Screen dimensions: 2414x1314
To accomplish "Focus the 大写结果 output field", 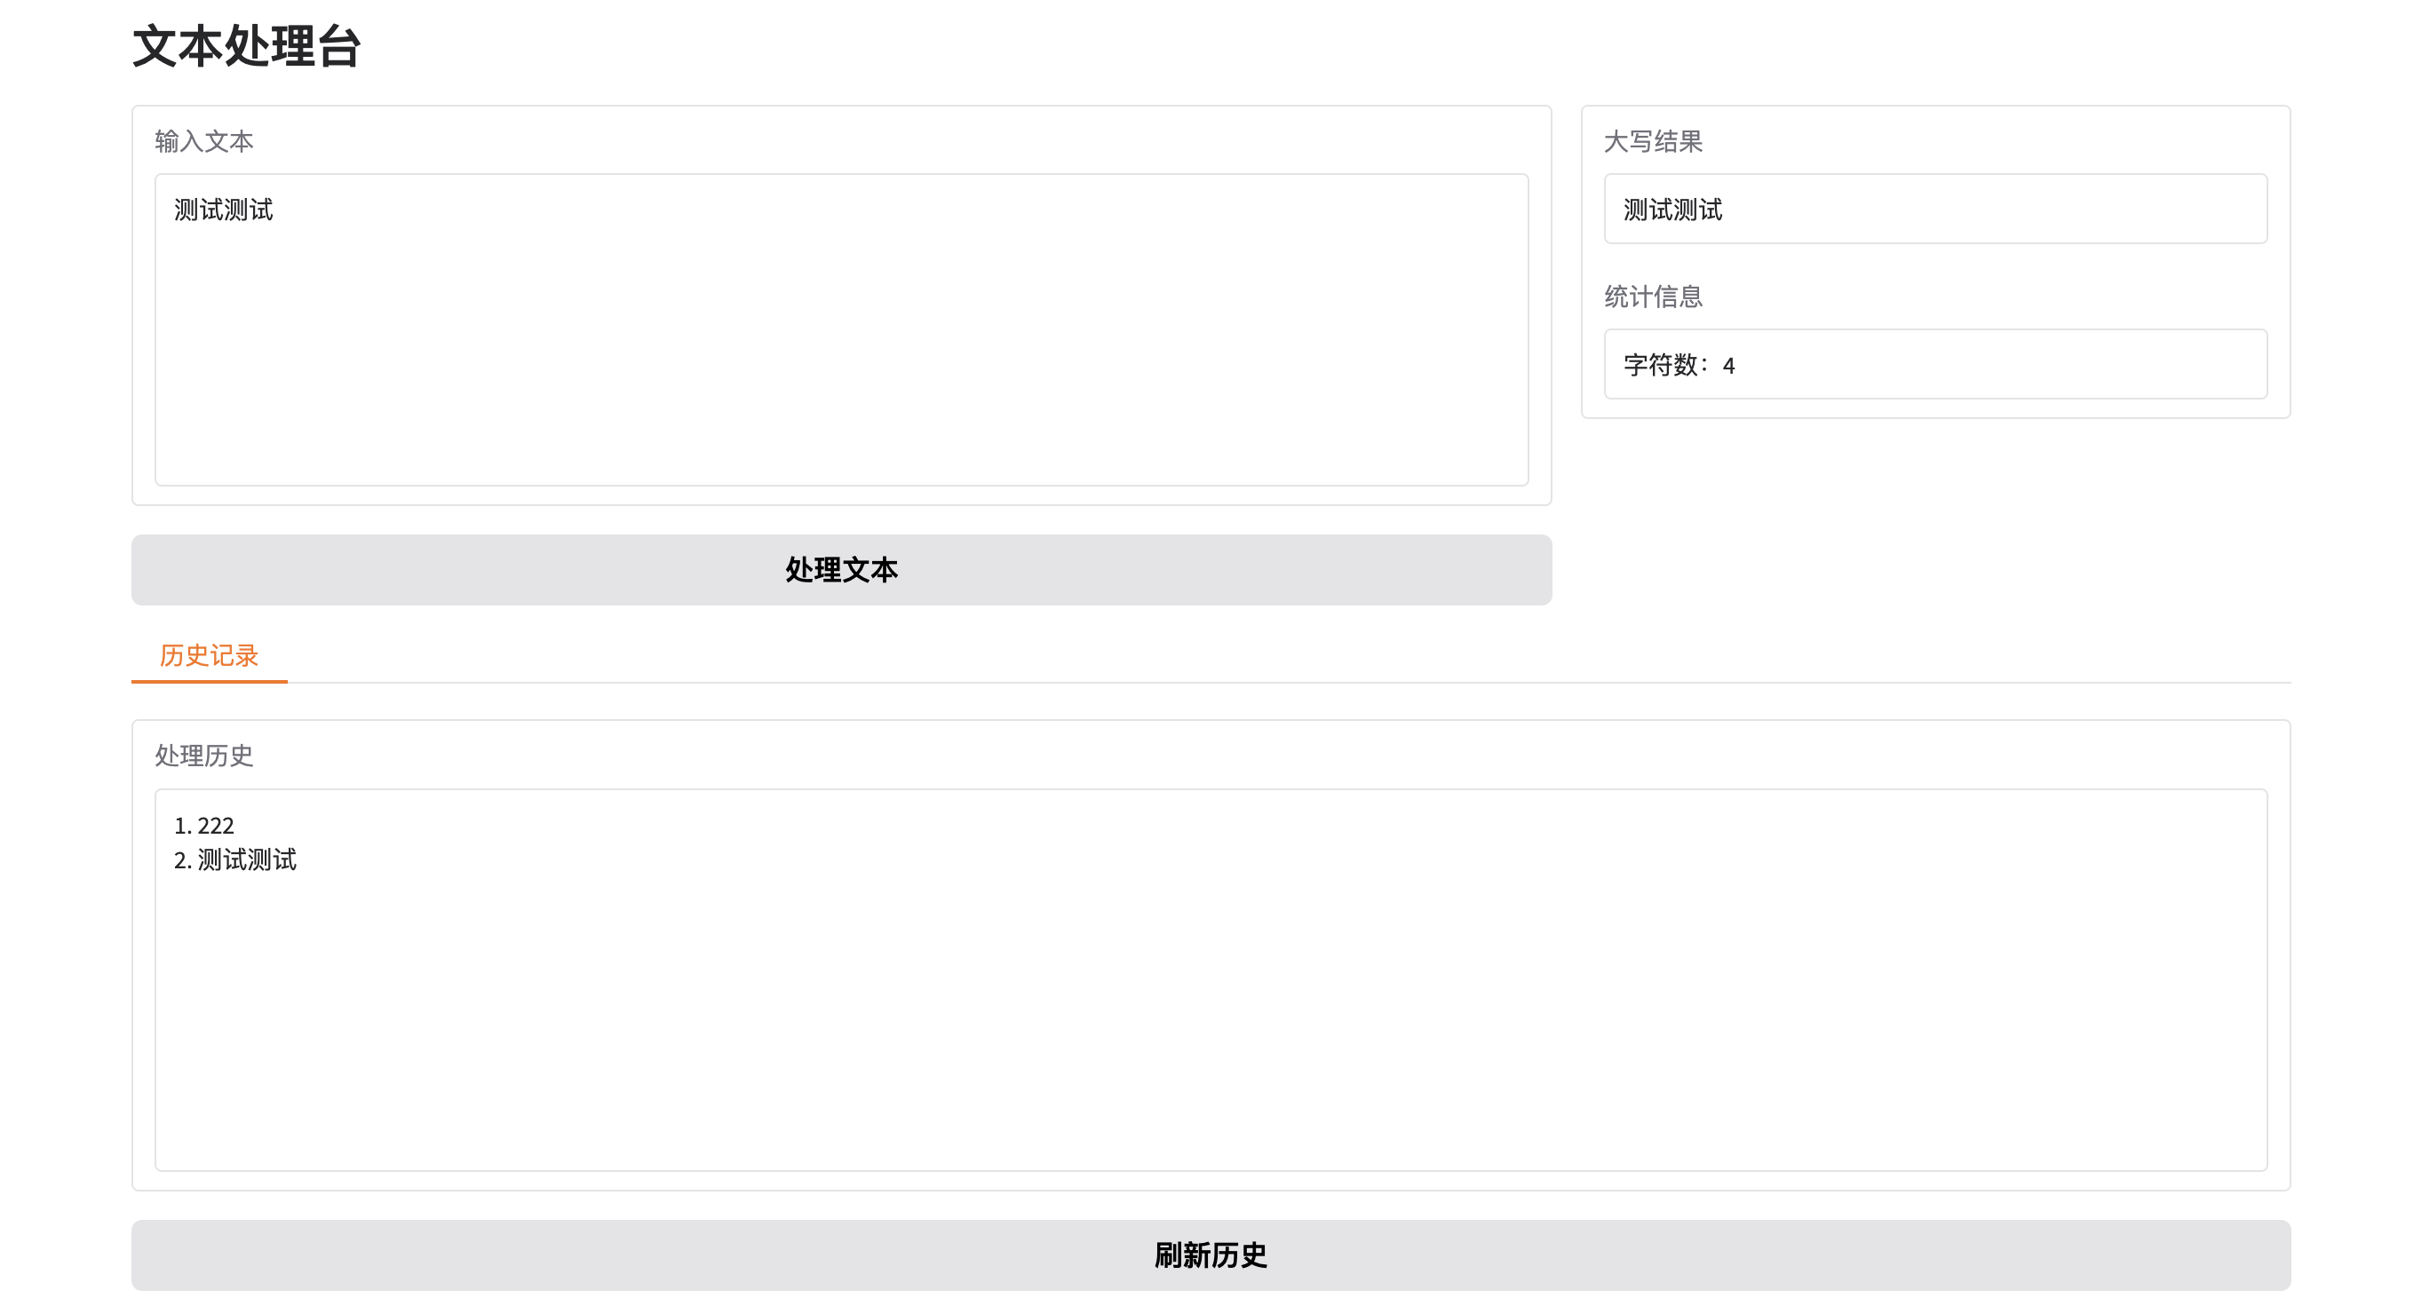I will click(x=1934, y=209).
